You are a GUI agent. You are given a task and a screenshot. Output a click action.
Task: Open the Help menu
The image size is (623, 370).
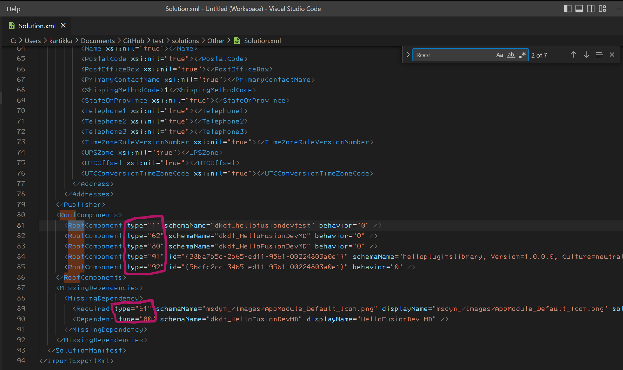click(x=13, y=9)
